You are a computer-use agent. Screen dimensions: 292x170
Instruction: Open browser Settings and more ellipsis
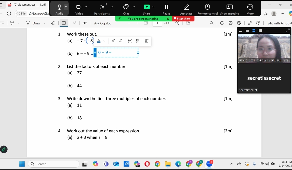(x=282, y=13)
